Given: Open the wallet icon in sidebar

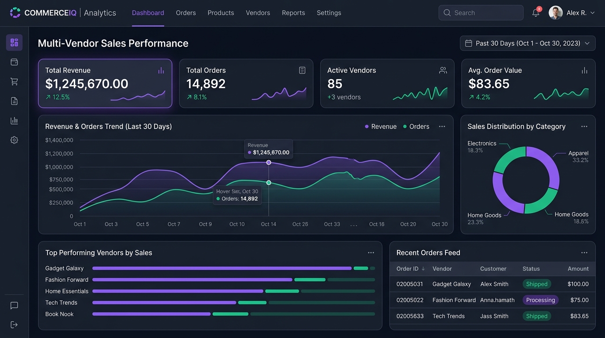Looking at the screenshot, I should [14, 62].
